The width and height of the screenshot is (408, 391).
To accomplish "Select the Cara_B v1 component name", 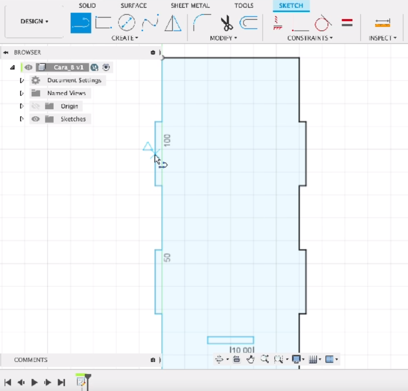I will point(69,67).
